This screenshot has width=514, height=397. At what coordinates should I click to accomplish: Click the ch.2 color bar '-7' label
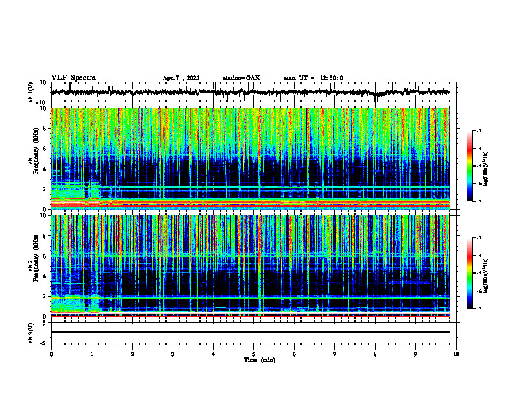pyautogui.click(x=478, y=308)
